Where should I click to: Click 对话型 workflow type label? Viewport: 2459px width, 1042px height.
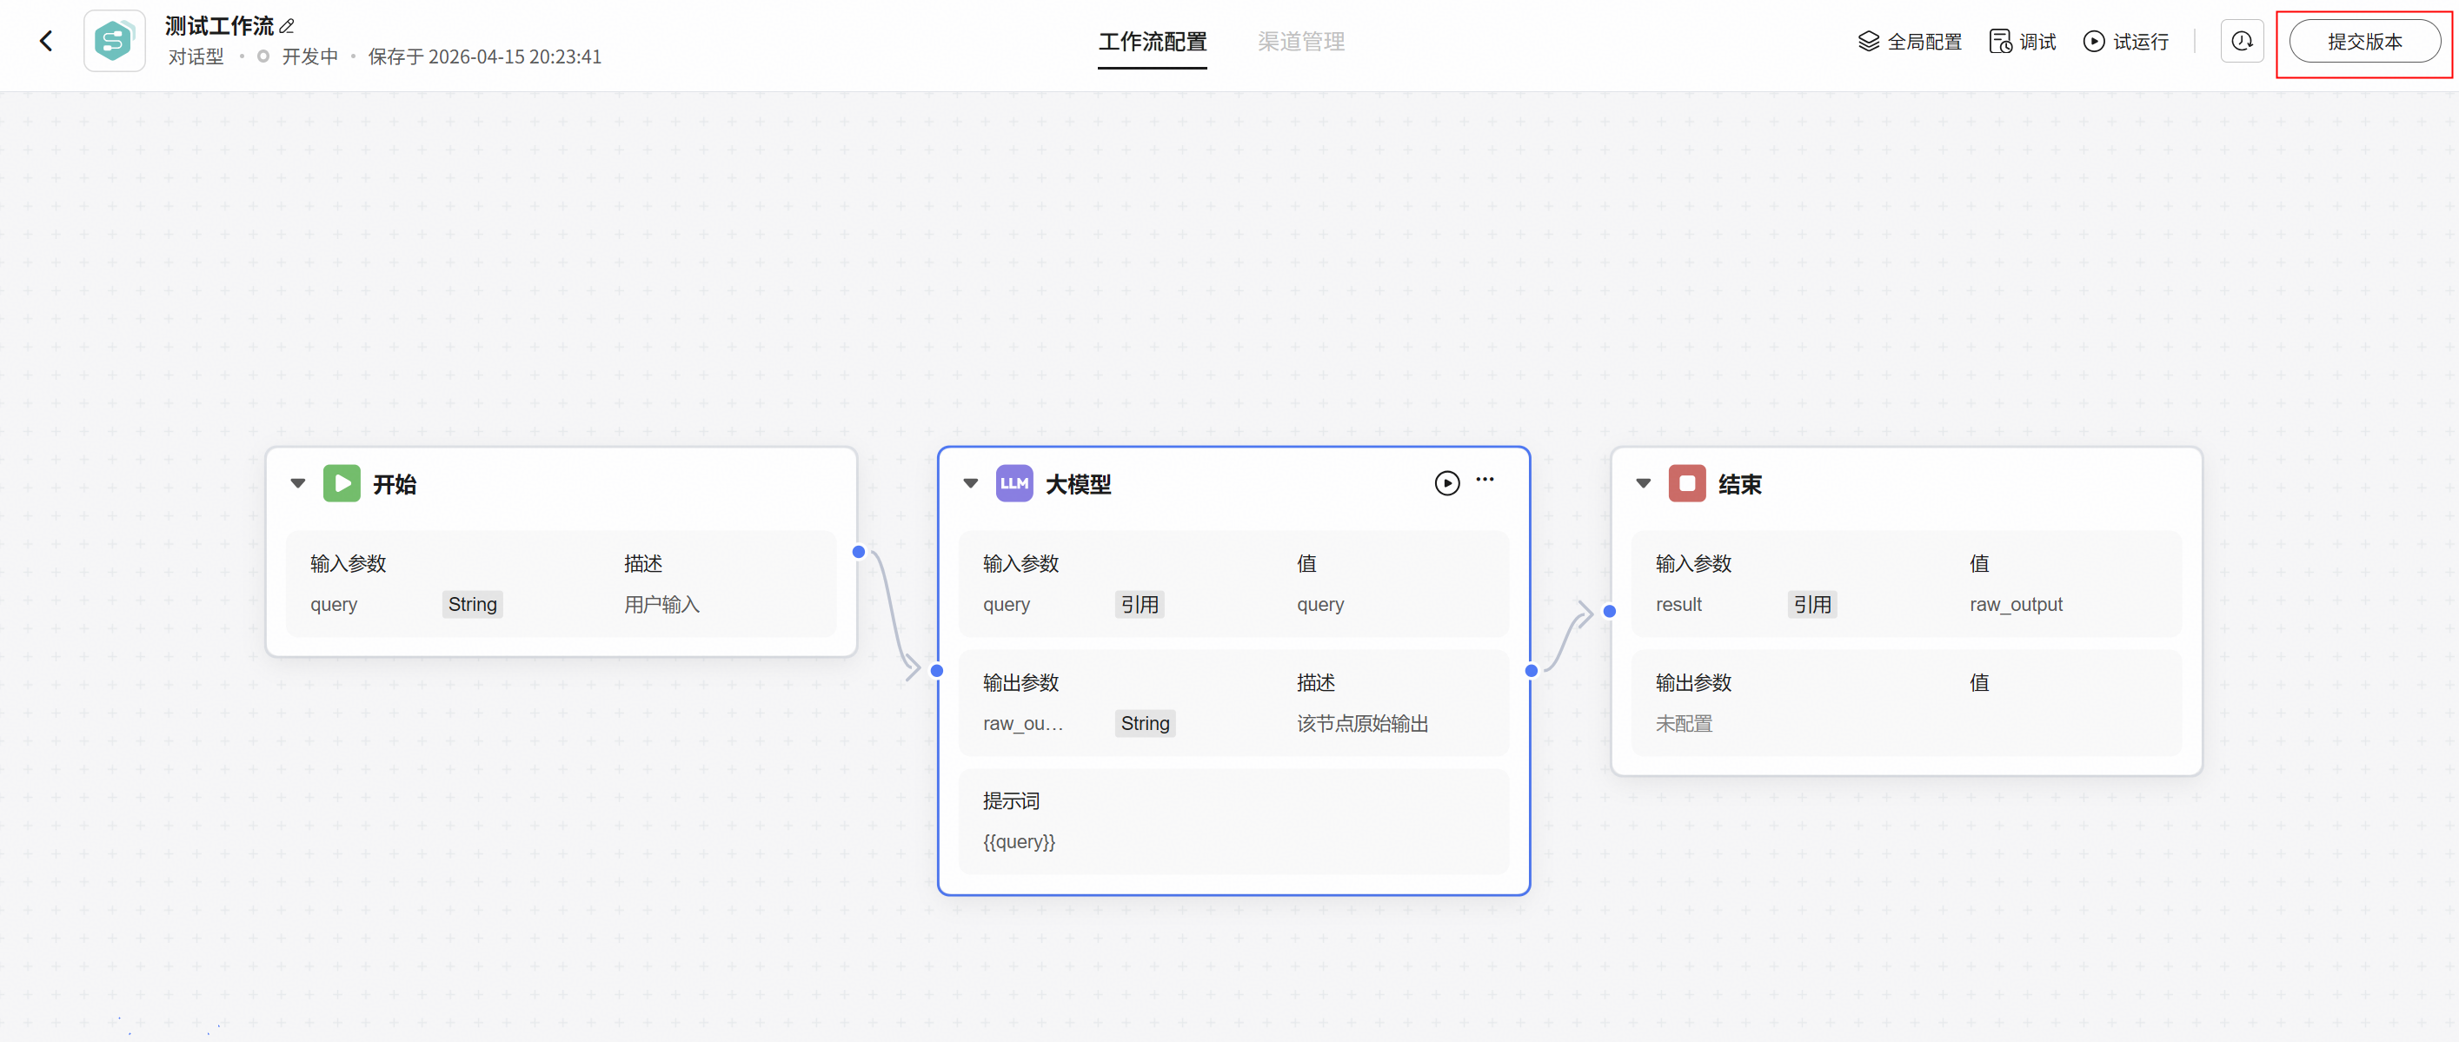coord(196,56)
